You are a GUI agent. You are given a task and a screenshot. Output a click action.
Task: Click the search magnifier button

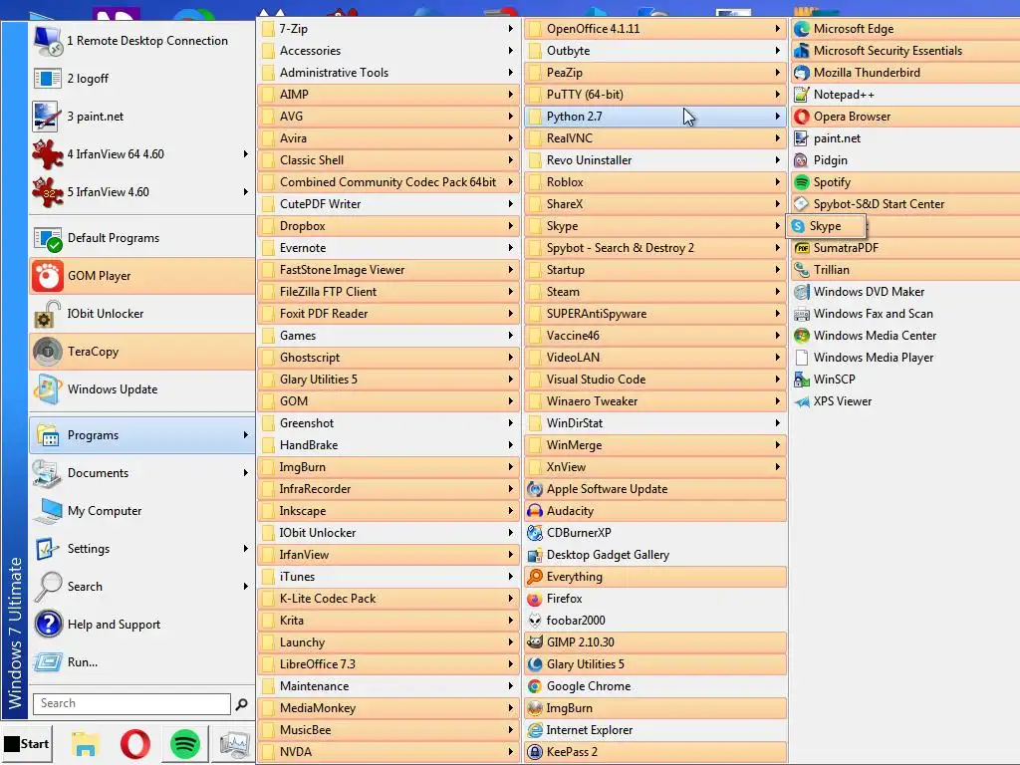241,704
